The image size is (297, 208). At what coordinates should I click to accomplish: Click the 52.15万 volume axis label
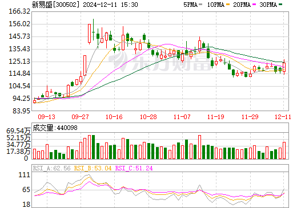coord(18,138)
